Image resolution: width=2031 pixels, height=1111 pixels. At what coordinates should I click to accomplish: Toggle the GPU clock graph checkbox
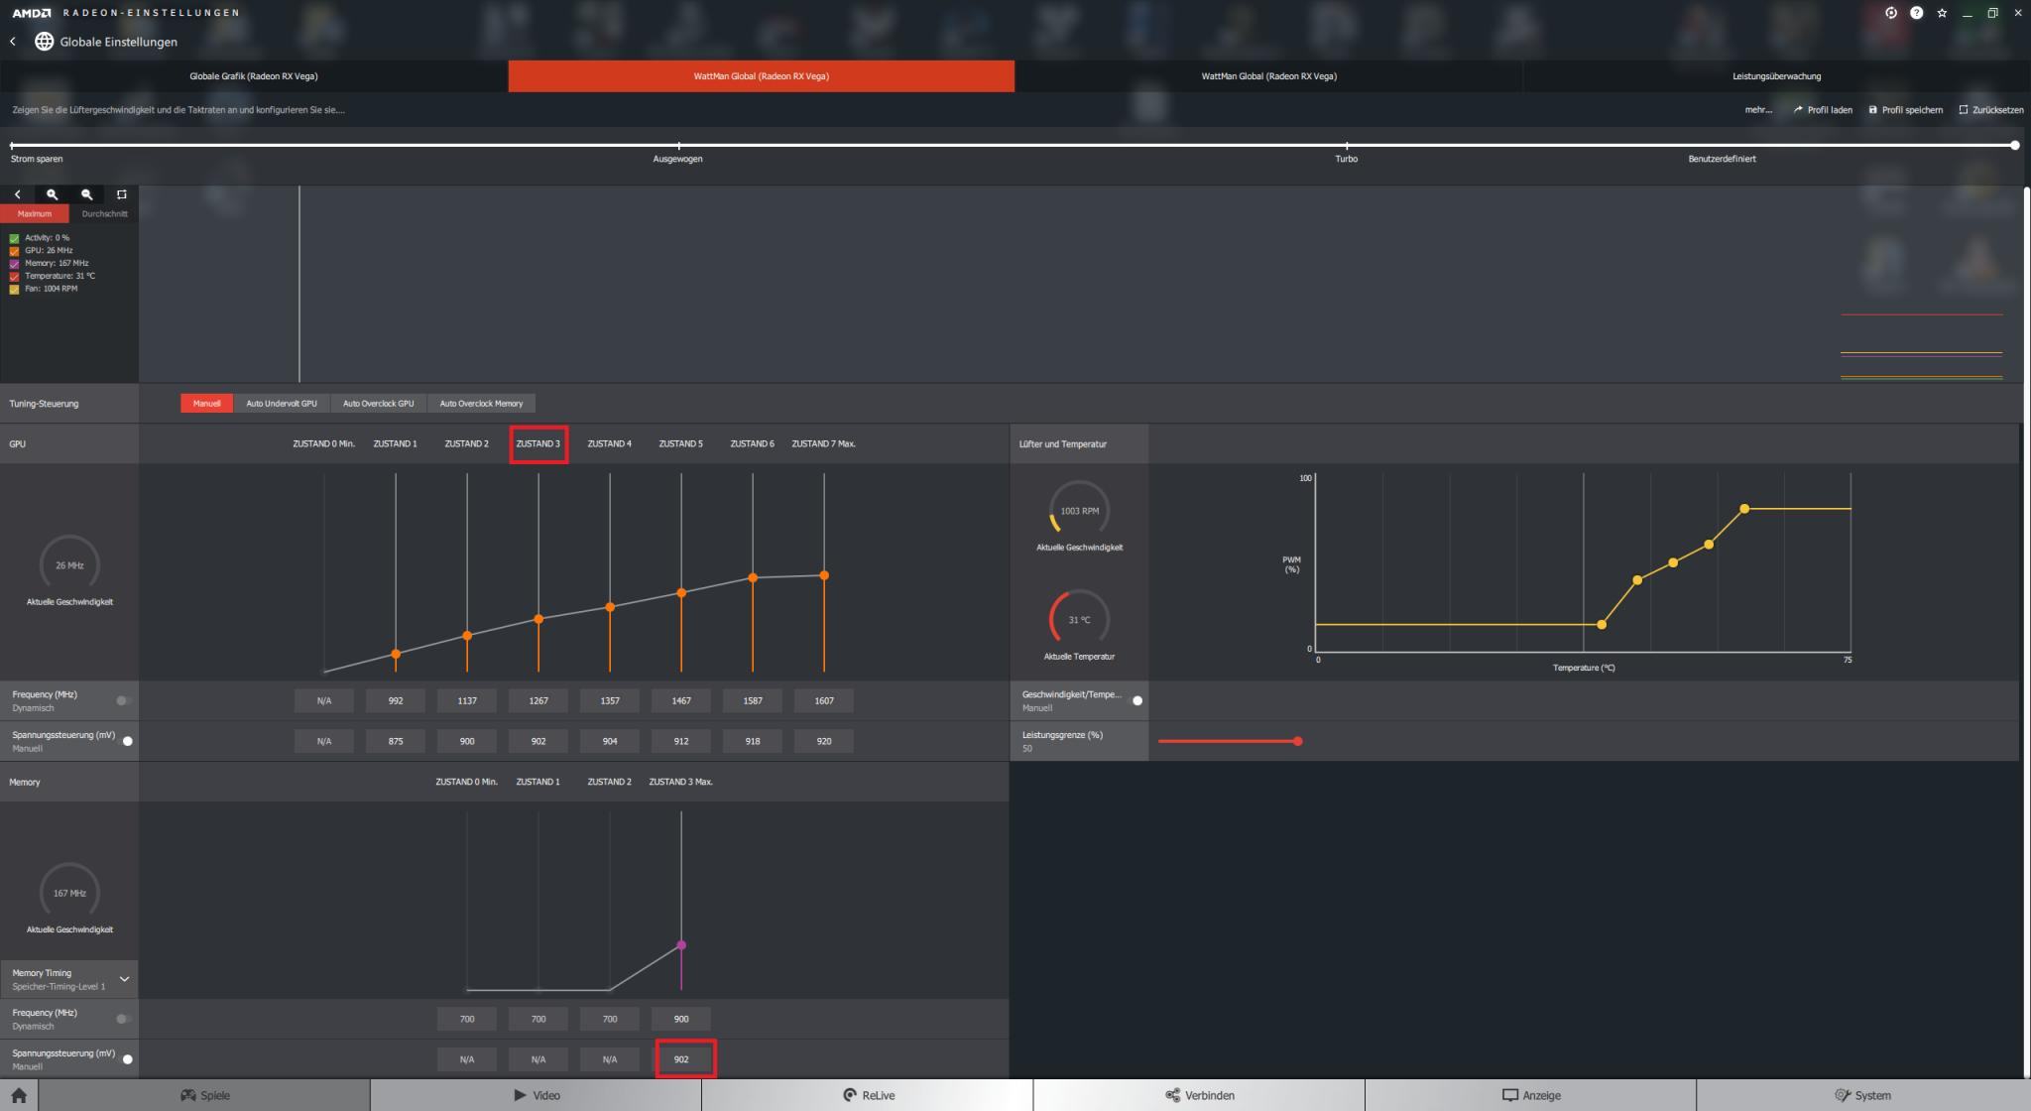[x=14, y=251]
